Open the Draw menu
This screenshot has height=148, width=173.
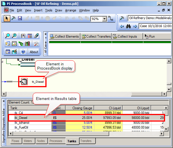59,10
